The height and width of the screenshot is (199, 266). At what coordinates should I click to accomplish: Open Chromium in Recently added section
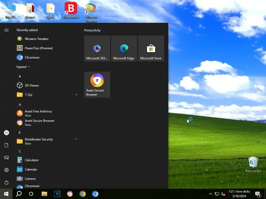pos(47,57)
